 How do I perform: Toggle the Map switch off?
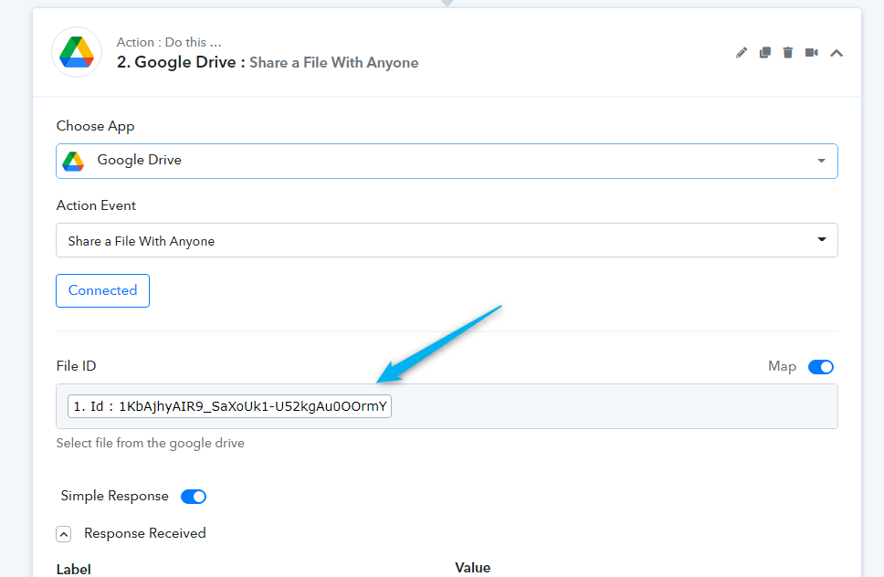point(821,367)
